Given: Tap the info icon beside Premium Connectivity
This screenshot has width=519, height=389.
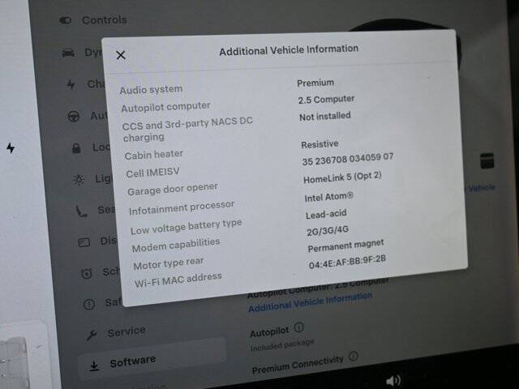Looking at the screenshot, I should 354,357.
